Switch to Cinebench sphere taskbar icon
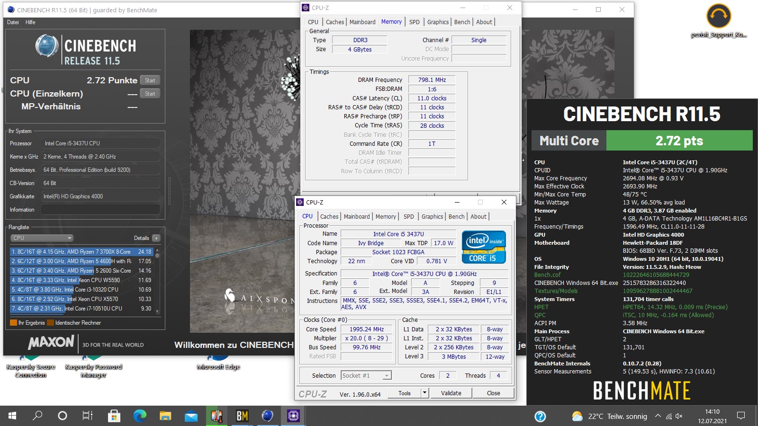This screenshot has width=758, height=426. [x=268, y=416]
